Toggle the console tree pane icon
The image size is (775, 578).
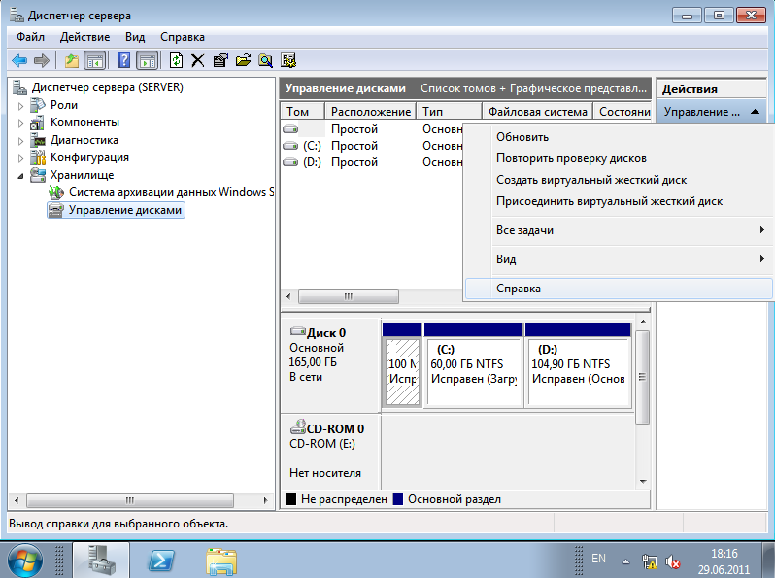click(94, 61)
